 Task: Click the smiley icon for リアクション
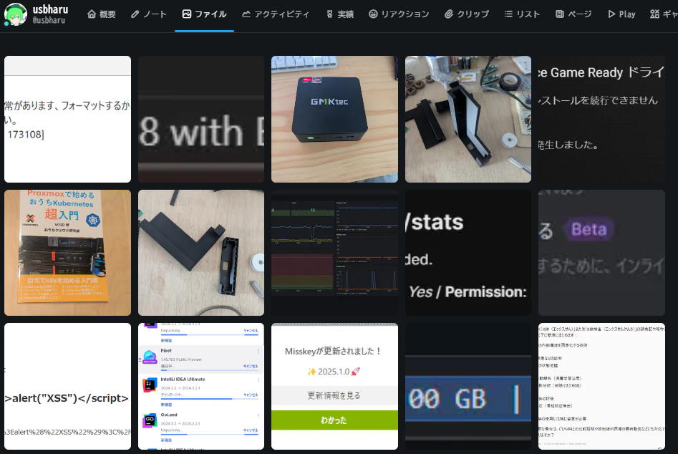point(373,14)
